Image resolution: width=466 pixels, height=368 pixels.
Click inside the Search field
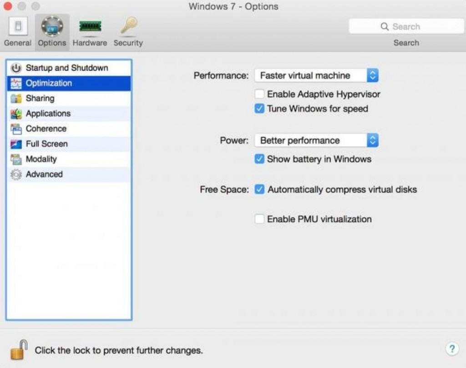tap(406, 27)
